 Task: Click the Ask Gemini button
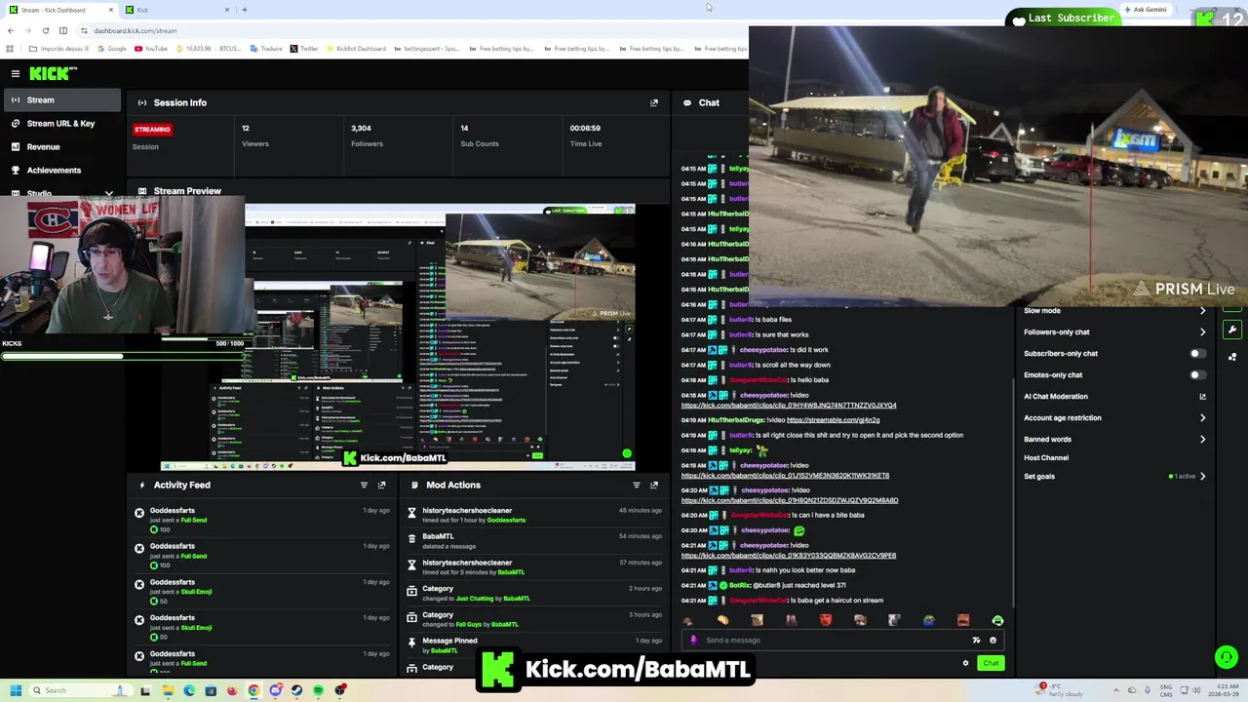point(1145,10)
